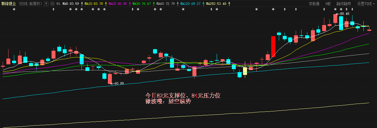Select the green MA30:76.67 value
The image size is (377, 128).
(x=142, y=4)
